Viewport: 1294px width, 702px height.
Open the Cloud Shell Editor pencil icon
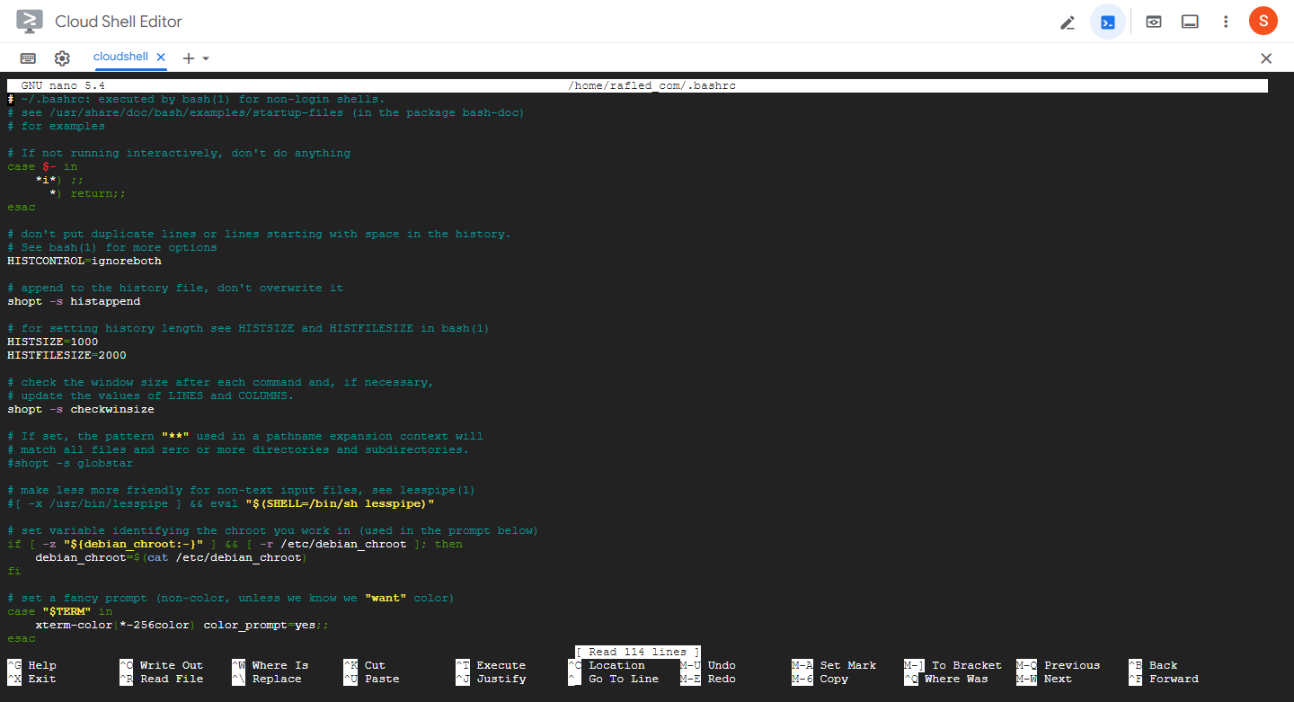(1068, 21)
